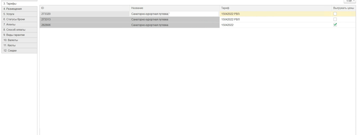The image size is (358, 135).
Task: Open the 3. Тарифы tab
Action: point(19,4)
